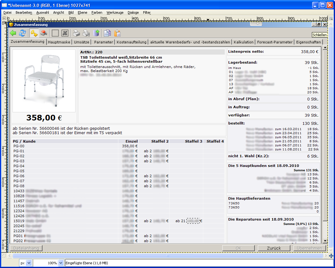Click the copy documents icon
Image resolution: width=335 pixels, height=268 pixels.
(x=107, y=33)
